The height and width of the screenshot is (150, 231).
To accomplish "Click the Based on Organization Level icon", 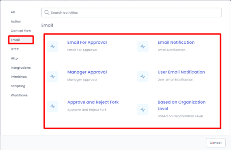I will (142, 109).
